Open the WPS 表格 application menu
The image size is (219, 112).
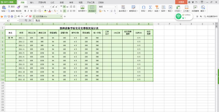(x=9, y=2)
